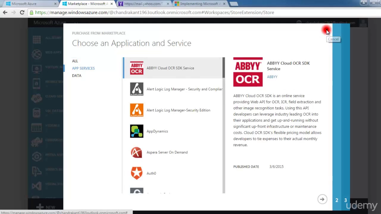381x214 pixels.
Task: Click ABBYY Cloud OCR SDK Service heading
Action: [x=288, y=66]
